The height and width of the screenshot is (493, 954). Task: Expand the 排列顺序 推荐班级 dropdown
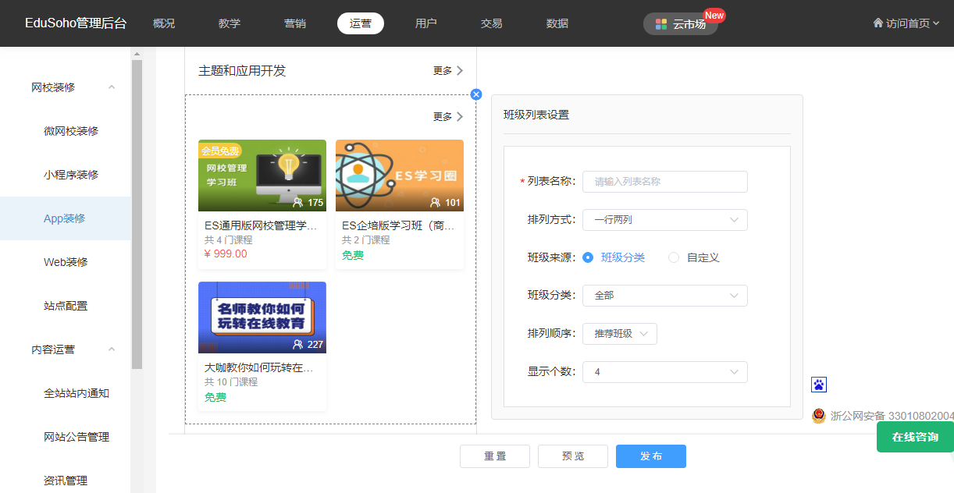(x=620, y=334)
